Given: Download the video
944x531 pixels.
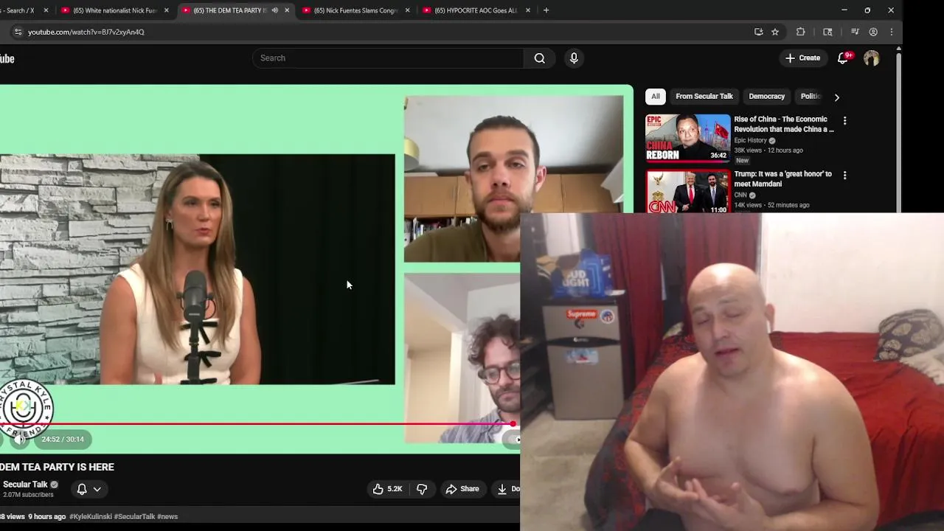Looking at the screenshot, I should [506, 489].
